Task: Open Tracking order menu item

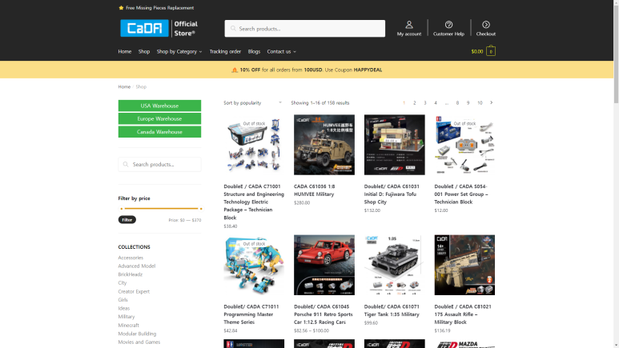Action: (225, 51)
